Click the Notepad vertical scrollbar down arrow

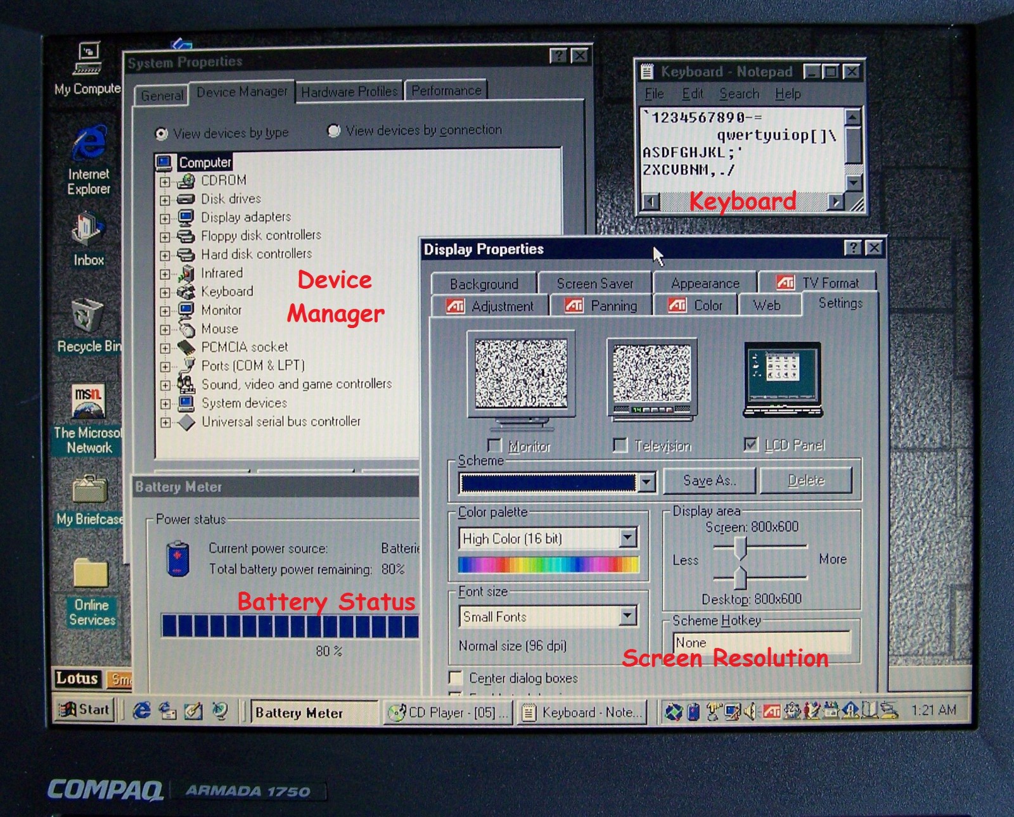click(853, 182)
